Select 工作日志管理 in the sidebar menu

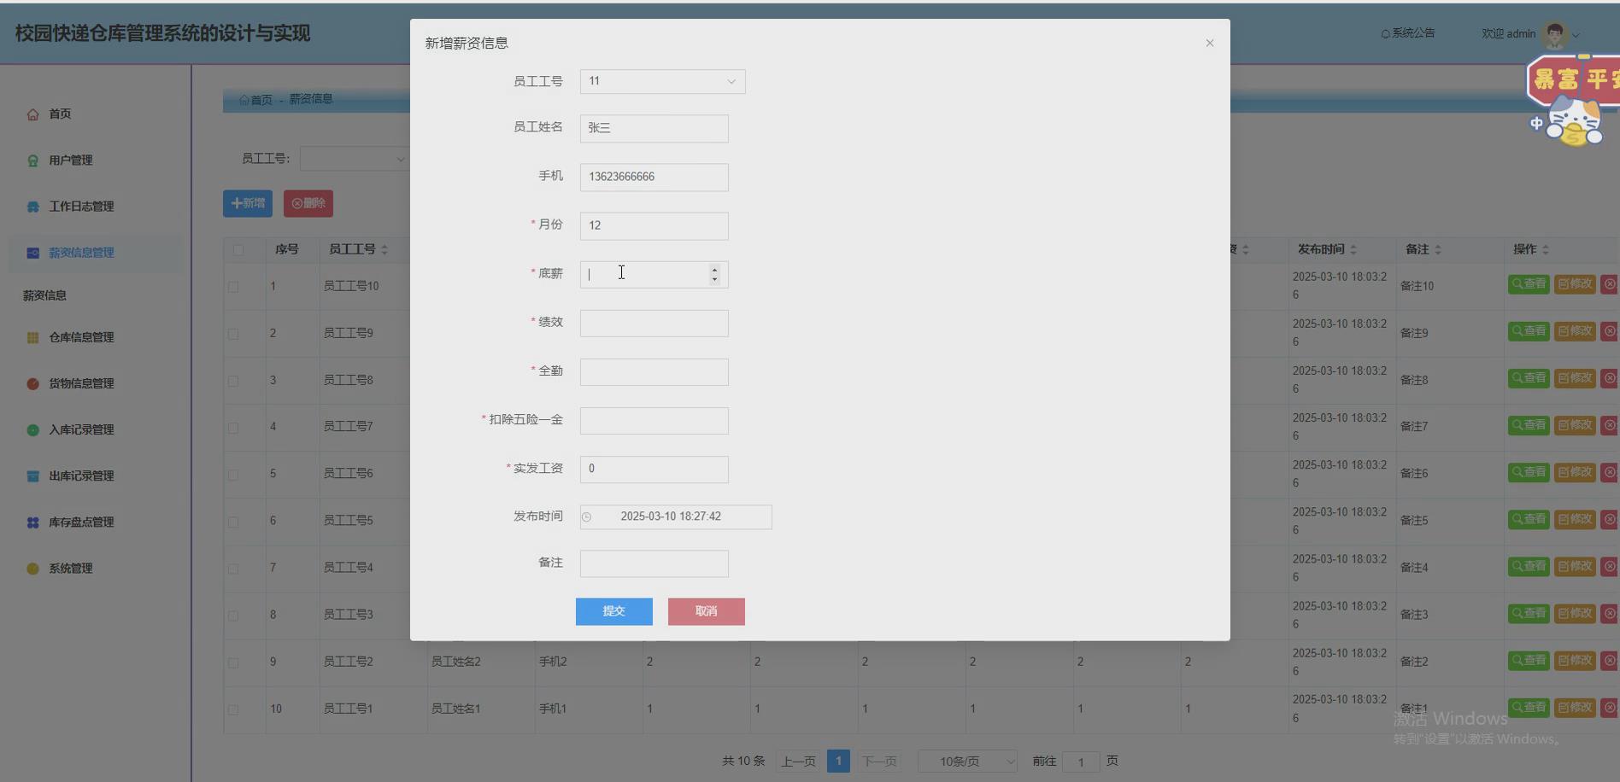[80, 206]
